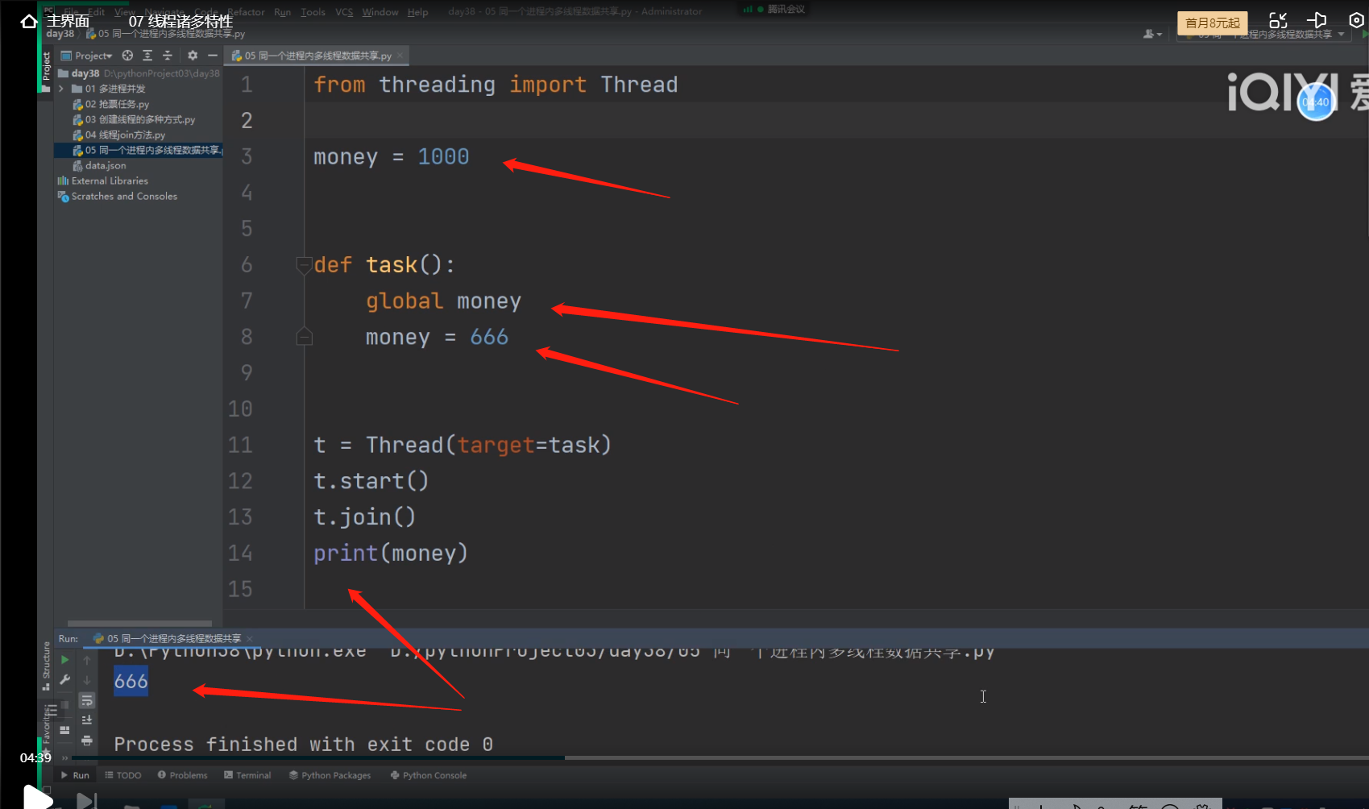1369x809 pixels.
Task: Click the pin/share-out icon in the video player
Action: click(x=1317, y=21)
